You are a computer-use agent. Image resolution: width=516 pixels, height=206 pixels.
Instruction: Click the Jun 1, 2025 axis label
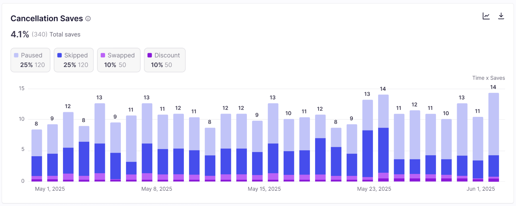point(481,189)
